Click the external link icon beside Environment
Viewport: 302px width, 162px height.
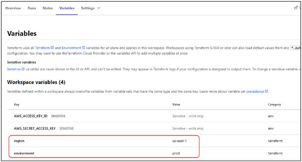pos(84,48)
